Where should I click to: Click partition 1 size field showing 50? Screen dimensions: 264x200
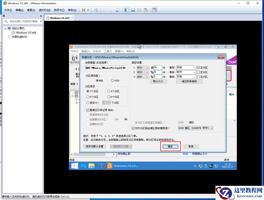pos(158,68)
